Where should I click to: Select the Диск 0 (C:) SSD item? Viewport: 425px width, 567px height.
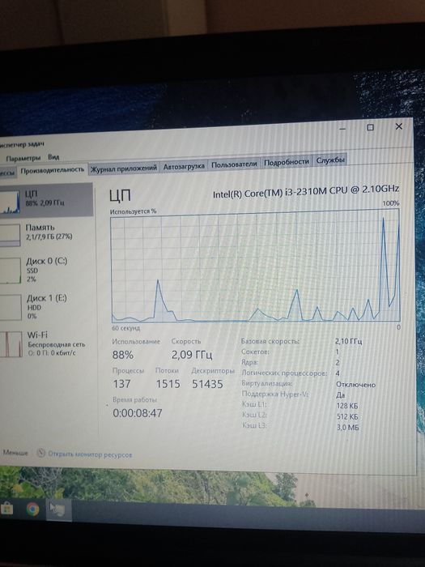point(46,270)
